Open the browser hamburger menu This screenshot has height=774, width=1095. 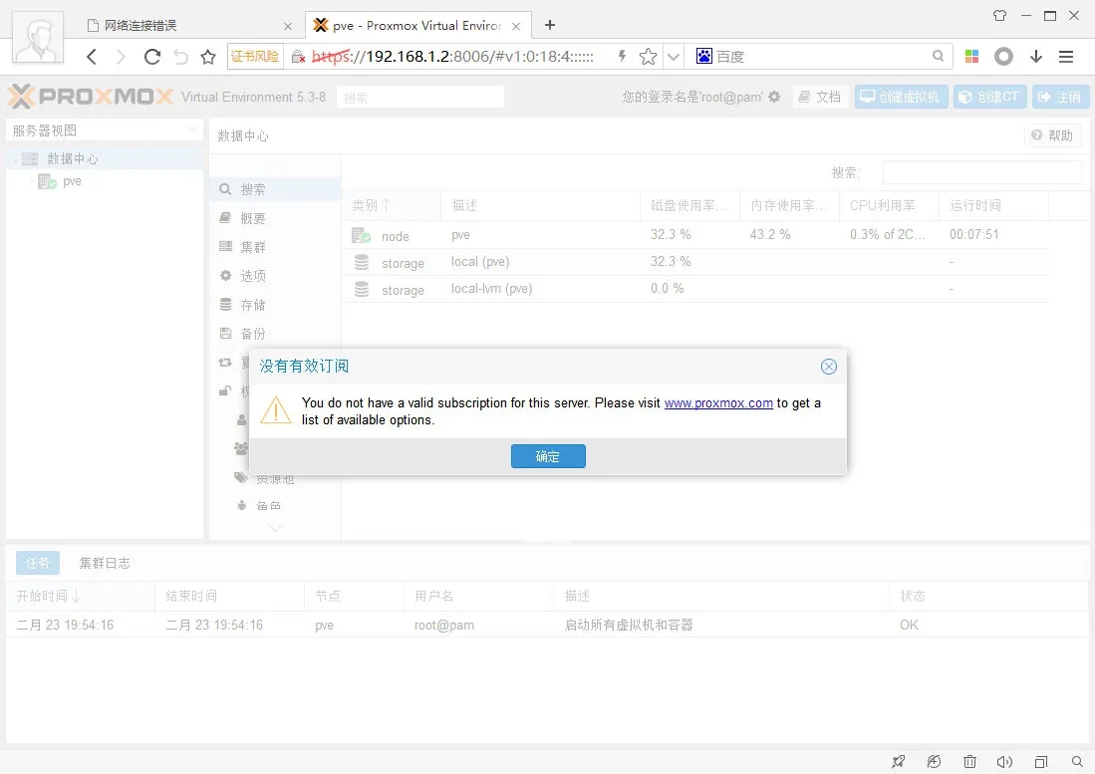point(1066,57)
